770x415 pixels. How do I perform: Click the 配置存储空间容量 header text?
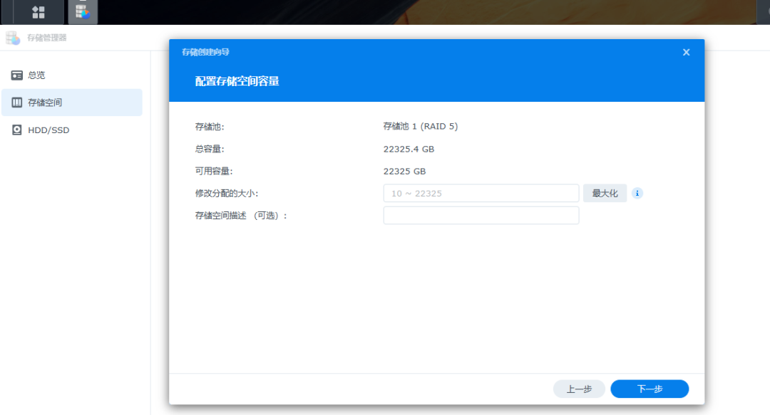(x=237, y=81)
